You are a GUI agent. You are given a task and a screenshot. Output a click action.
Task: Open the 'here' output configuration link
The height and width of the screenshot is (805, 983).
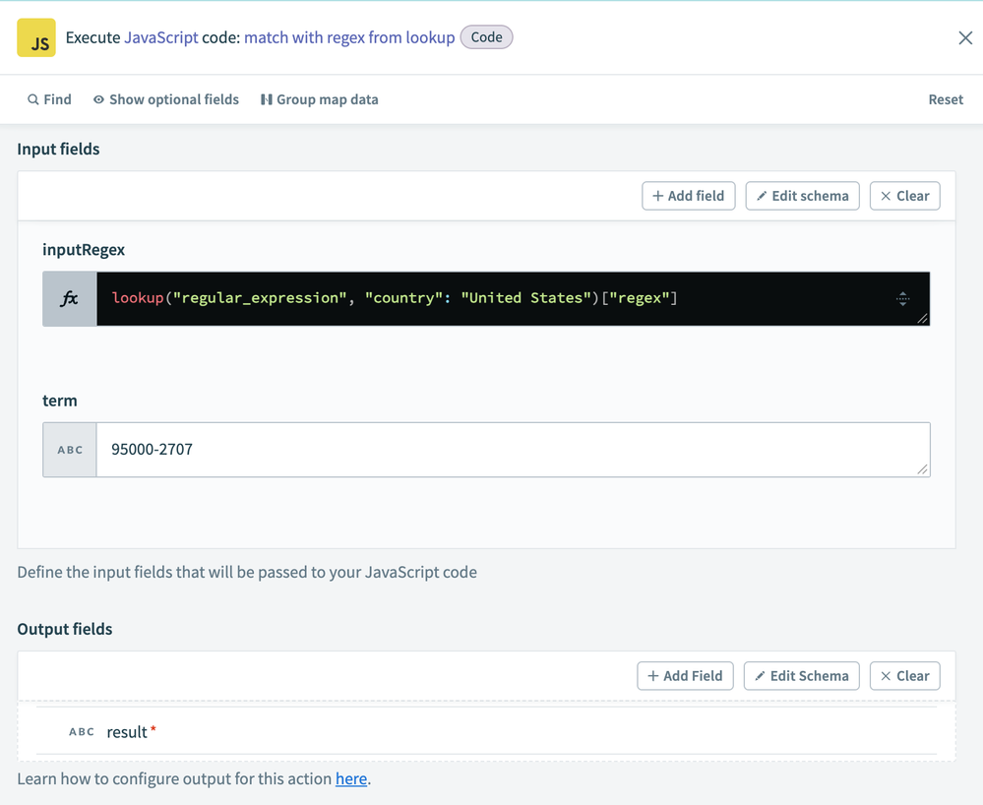point(350,779)
